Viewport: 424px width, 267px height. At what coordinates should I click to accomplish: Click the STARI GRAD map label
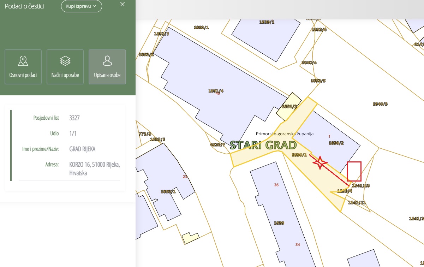pos(263,145)
